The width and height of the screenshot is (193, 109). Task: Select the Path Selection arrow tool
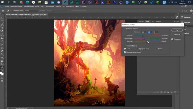click(2, 54)
